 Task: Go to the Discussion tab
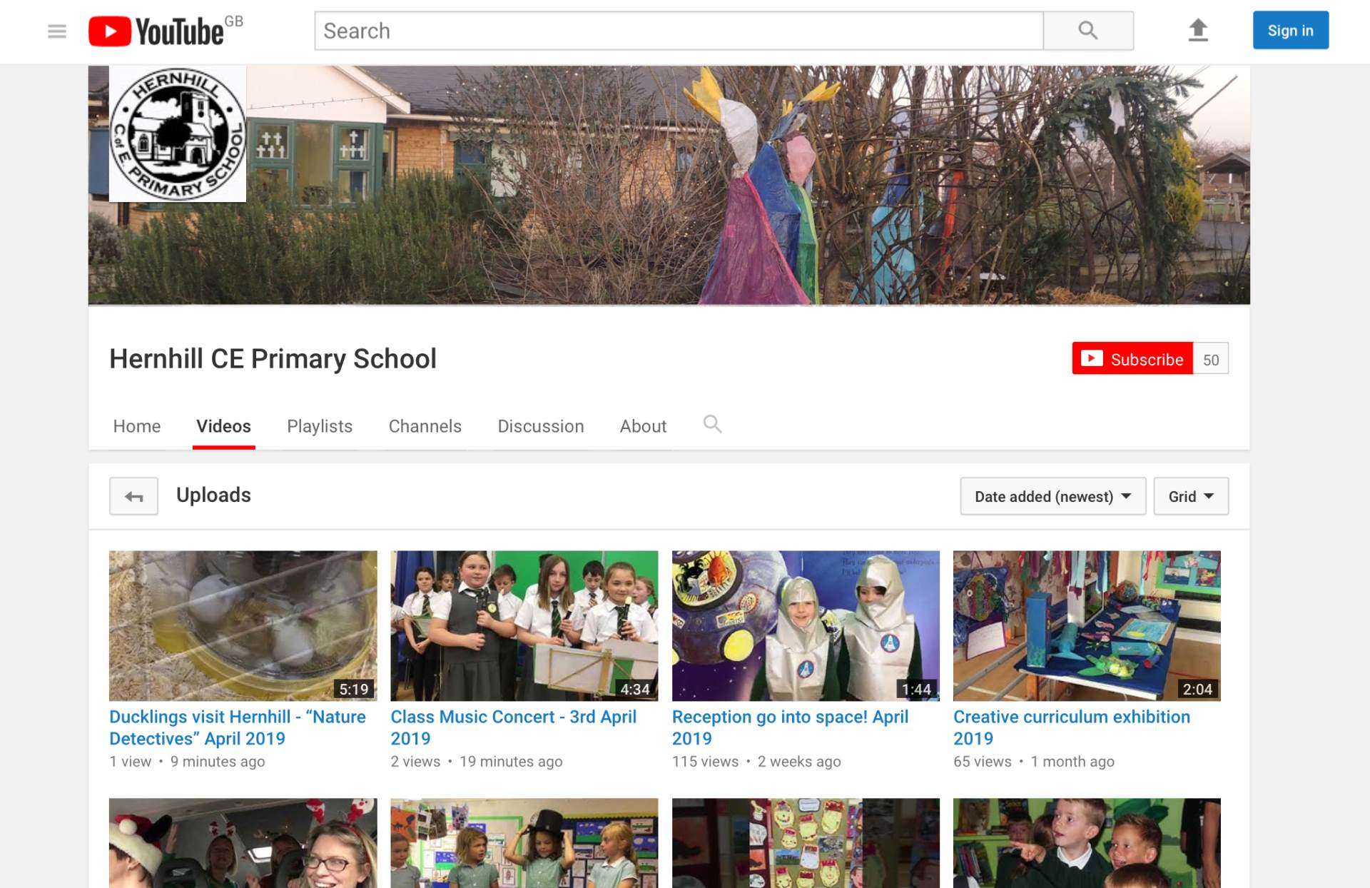[541, 426]
